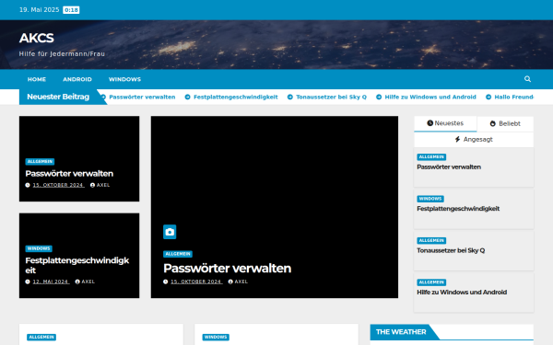The image size is (553, 345).
Task: Open ticker link Festplattengeschwindigkeit
Action: click(x=236, y=97)
